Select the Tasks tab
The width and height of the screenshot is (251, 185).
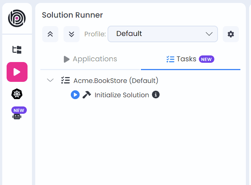pos(182,59)
